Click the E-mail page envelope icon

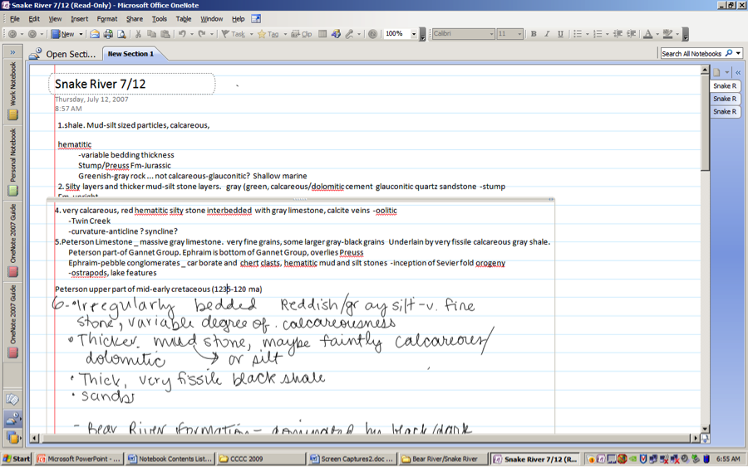[x=95, y=34]
